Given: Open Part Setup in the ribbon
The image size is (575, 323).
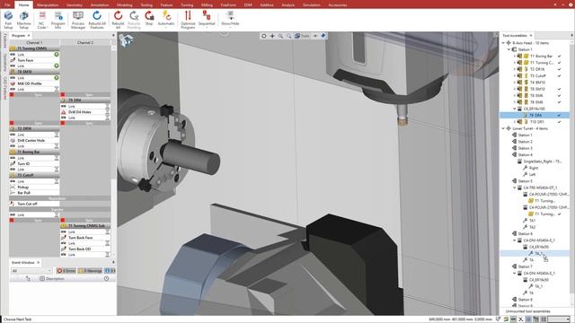Looking at the screenshot, I should (x=8, y=20).
